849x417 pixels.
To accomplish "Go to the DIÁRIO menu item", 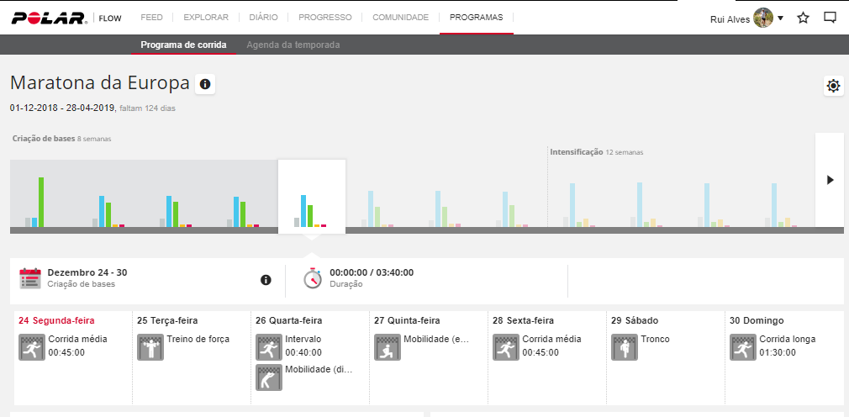I will (263, 17).
